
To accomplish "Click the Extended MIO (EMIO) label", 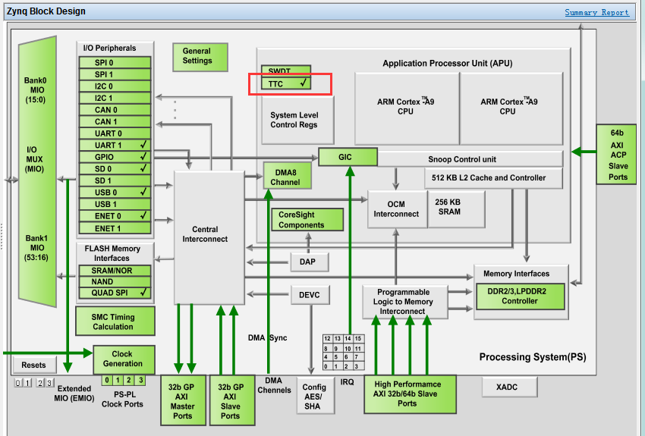I will point(74,394).
